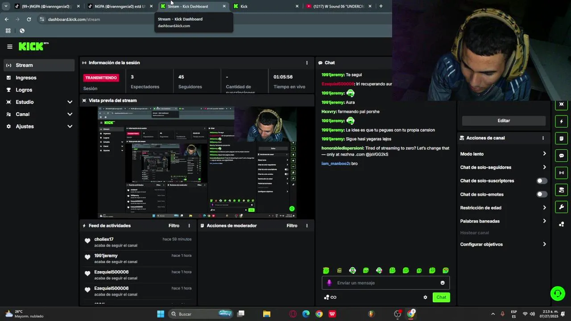This screenshot has height=321, width=571.
Task: Click browser apps grid shortcut icon
Action: 8,31
